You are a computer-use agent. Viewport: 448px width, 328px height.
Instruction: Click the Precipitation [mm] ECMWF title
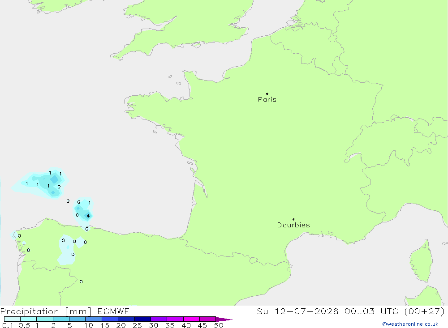pyautogui.click(x=65, y=311)
